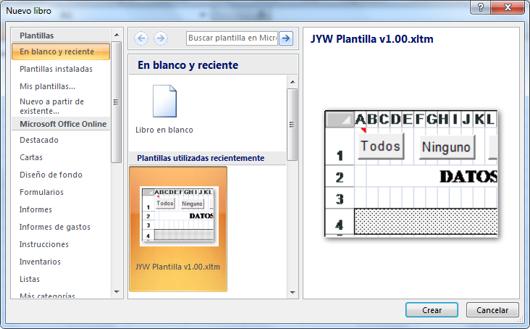Click the large template preview image
This screenshot has width=530, height=329.
pos(411,173)
